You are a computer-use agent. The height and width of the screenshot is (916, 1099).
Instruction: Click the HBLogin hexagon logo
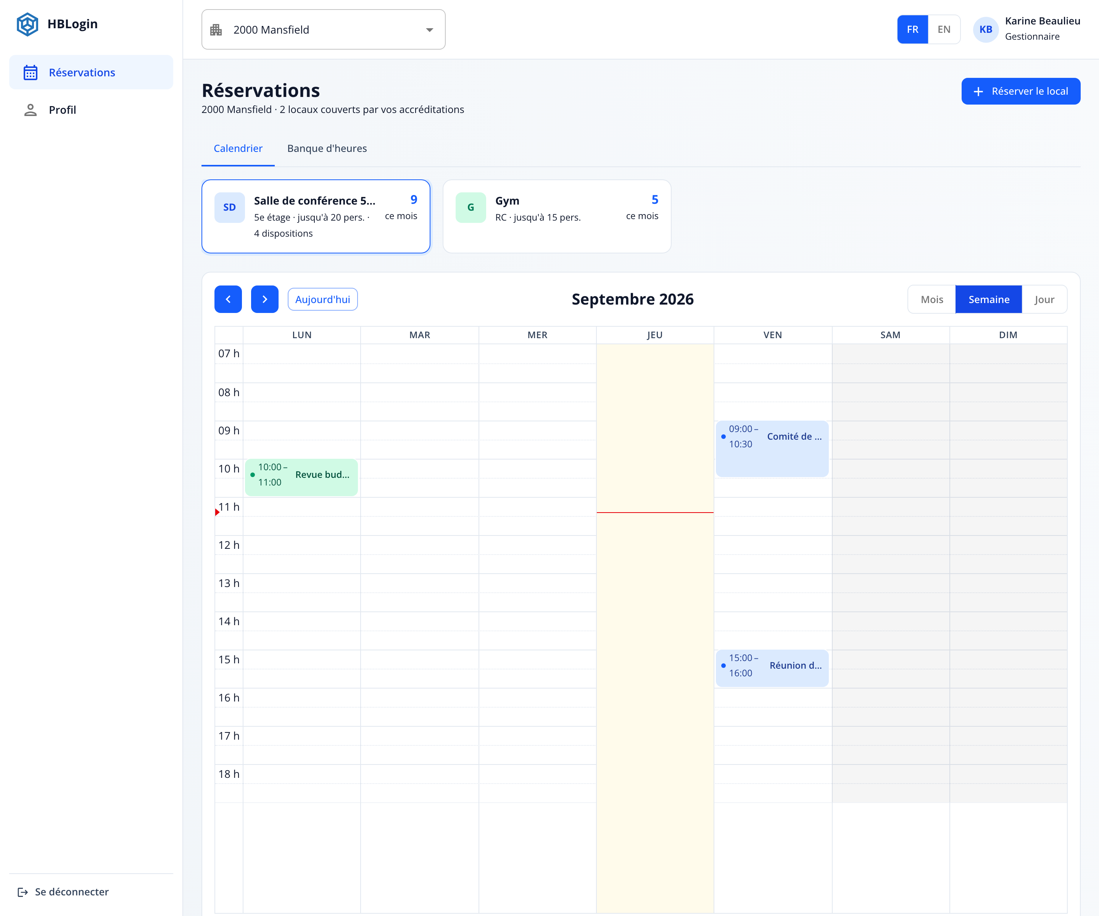(27, 24)
